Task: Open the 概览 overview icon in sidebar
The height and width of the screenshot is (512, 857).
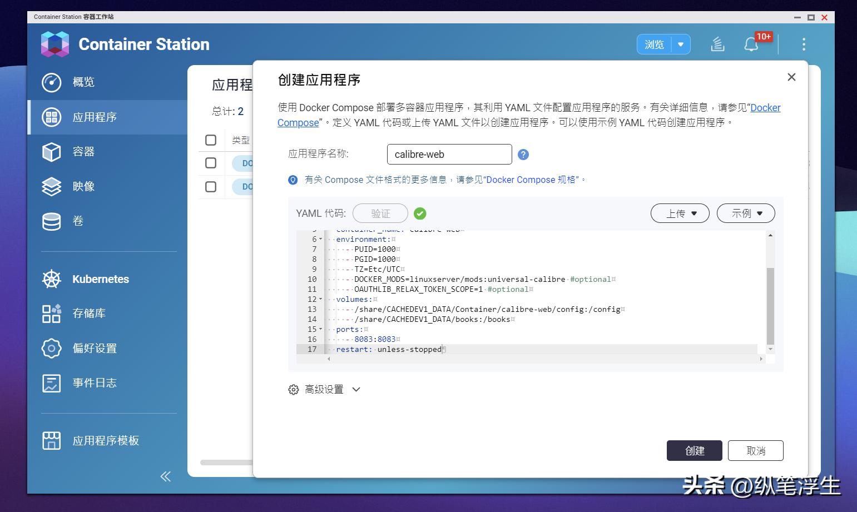Action: point(52,82)
